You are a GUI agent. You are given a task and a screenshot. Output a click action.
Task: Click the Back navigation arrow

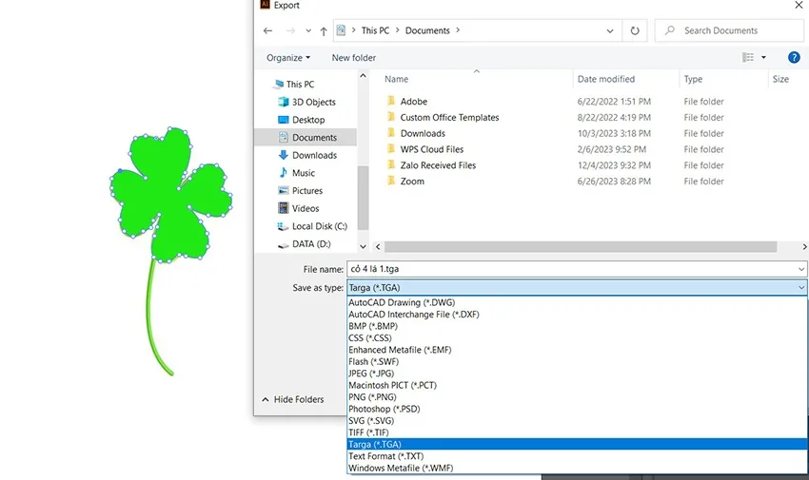pyautogui.click(x=267, y=30)
